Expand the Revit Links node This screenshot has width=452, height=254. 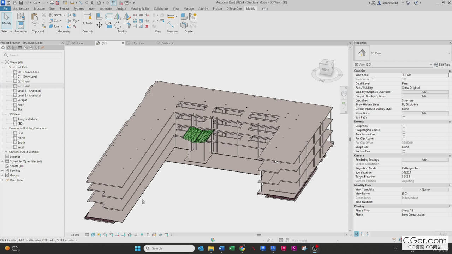point(2,180)
